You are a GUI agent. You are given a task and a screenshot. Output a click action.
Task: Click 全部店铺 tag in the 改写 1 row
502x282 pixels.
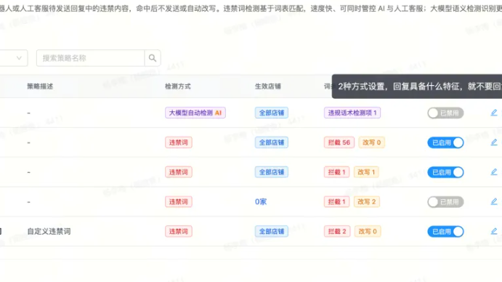272,172
